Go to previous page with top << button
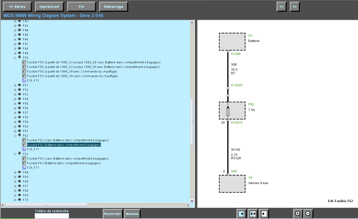This screenshot has width=358, height=219. [x=282, y=7]
